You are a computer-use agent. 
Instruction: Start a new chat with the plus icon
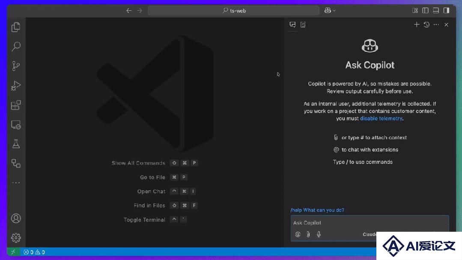pyautogui.click(x=416, y=24)
